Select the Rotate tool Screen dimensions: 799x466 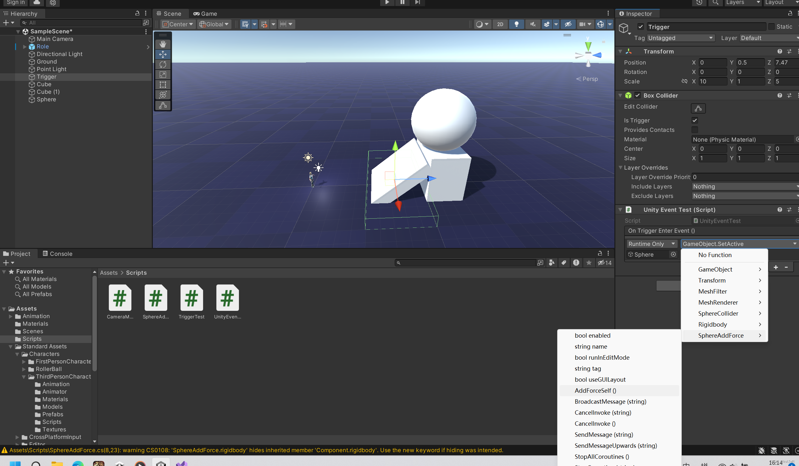tap(163, 65)
